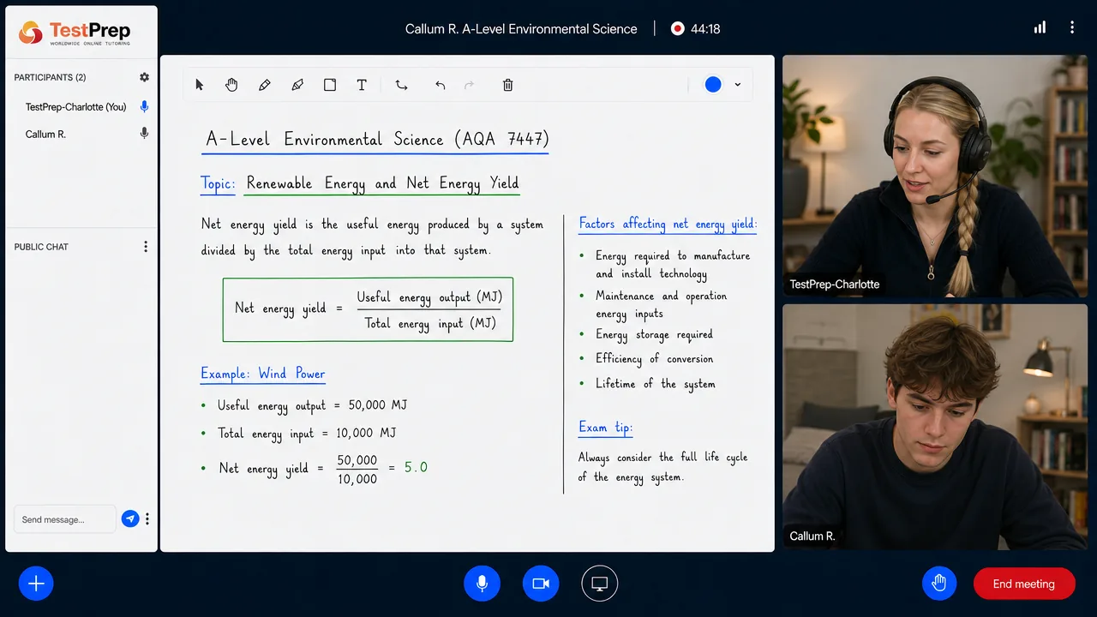Redo the whiteboard action
Image resolution: width=1097 pixels, height=617 pixels.
pyautogui.click(x=469, y=85)
